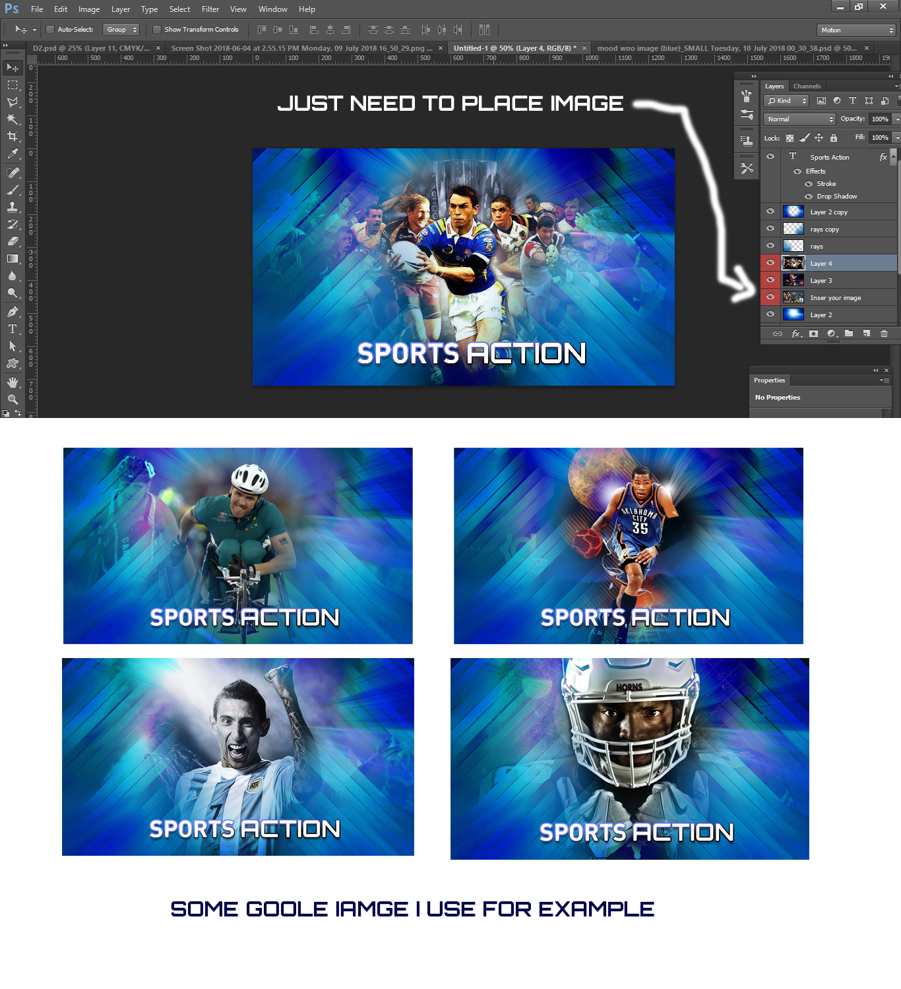Select the Move tool
The width and height of the screenshot is (901, 989).
[x=13, y=68]
